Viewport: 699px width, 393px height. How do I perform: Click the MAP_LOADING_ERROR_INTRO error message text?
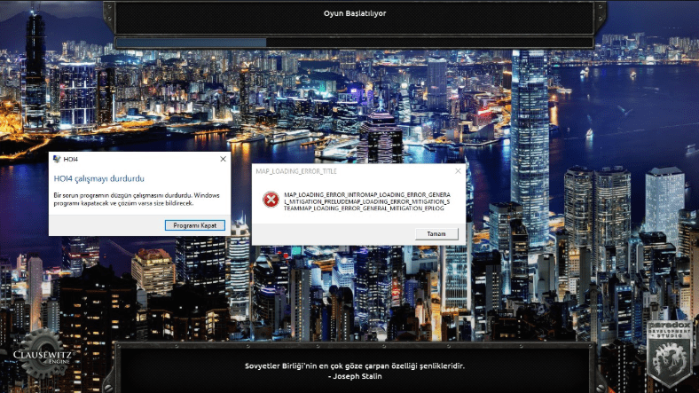point(367,201)
